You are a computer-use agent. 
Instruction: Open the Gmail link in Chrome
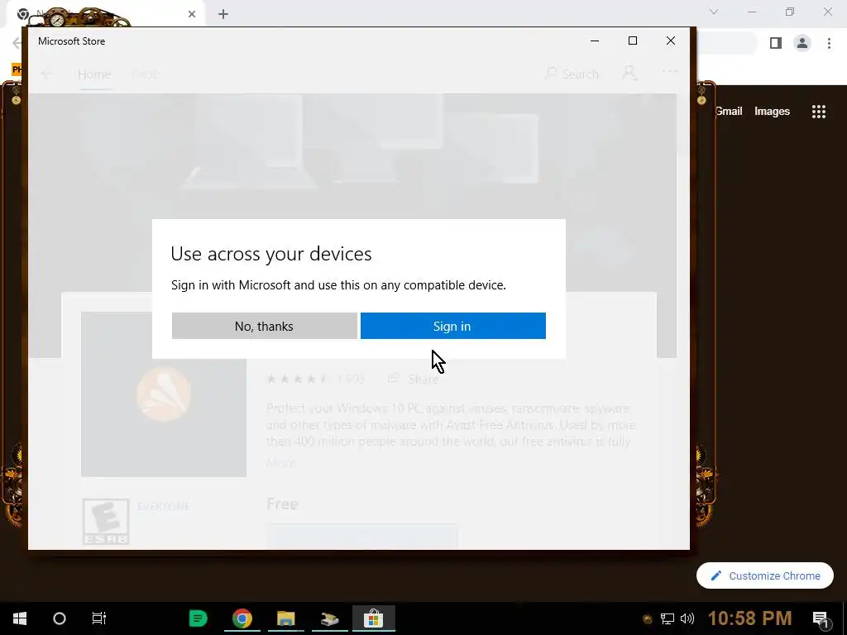729,112
